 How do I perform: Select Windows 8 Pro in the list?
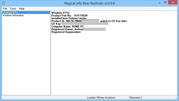coord(26,13)
